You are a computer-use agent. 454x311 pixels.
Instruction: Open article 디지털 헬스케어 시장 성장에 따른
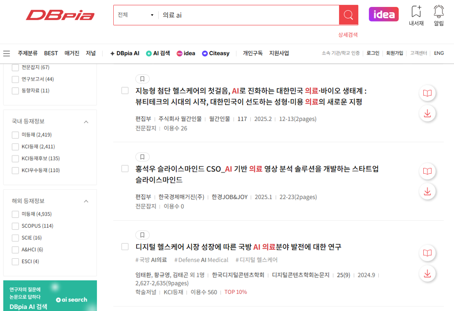(x=238, y=247)
